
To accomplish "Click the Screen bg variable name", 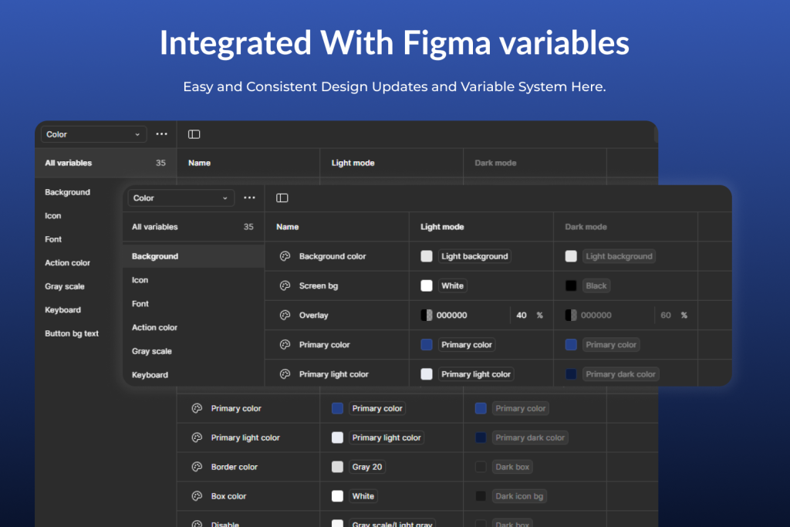I will (x=319, y=285).
